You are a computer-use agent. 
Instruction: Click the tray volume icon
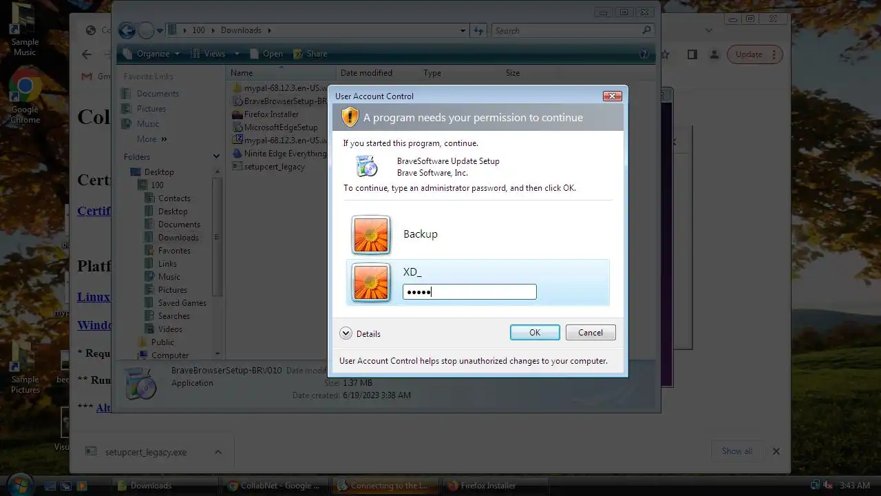pyautogui.click(x=829, y=485)
